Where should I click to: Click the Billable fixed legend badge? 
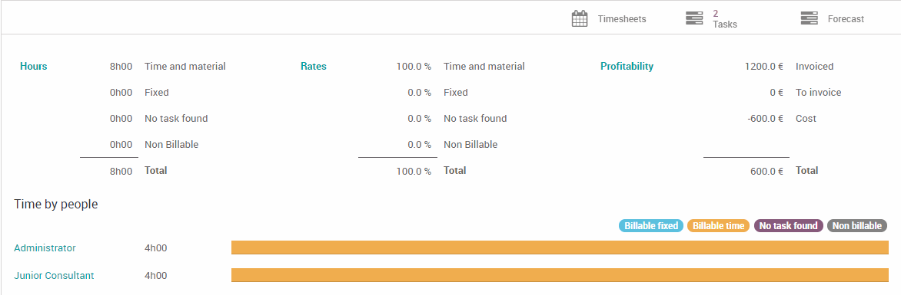[651, 226]
